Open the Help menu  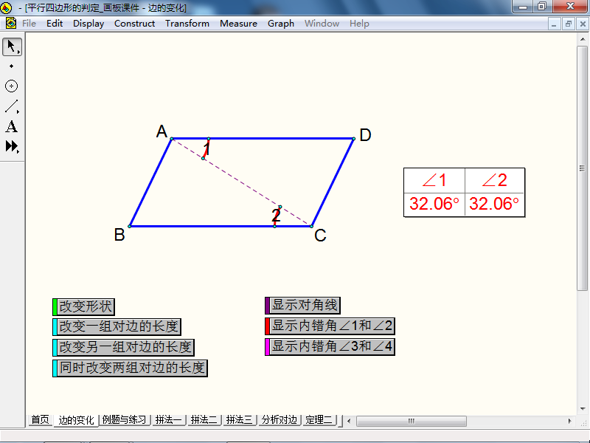[359, 24]
